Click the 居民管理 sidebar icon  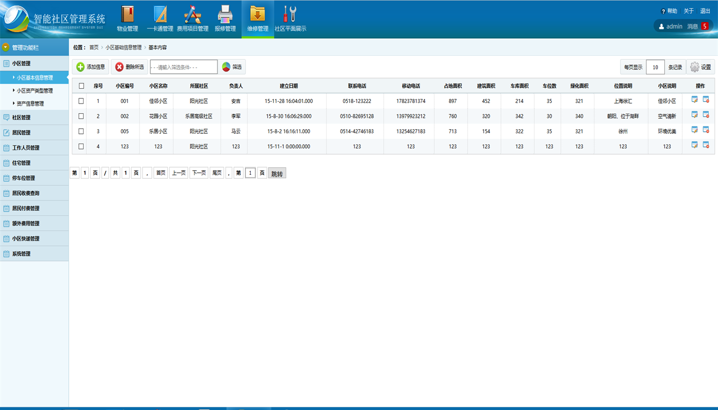[6, 133]
